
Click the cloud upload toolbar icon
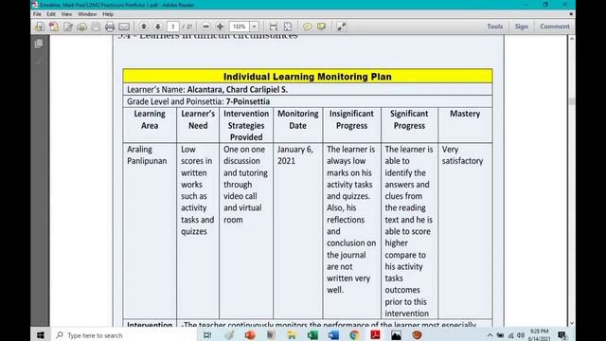tap(82, 27)
